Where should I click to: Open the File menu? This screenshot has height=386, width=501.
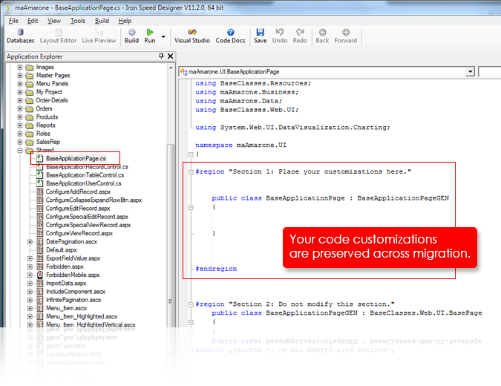pyautogui.click(x=13, y=21)
